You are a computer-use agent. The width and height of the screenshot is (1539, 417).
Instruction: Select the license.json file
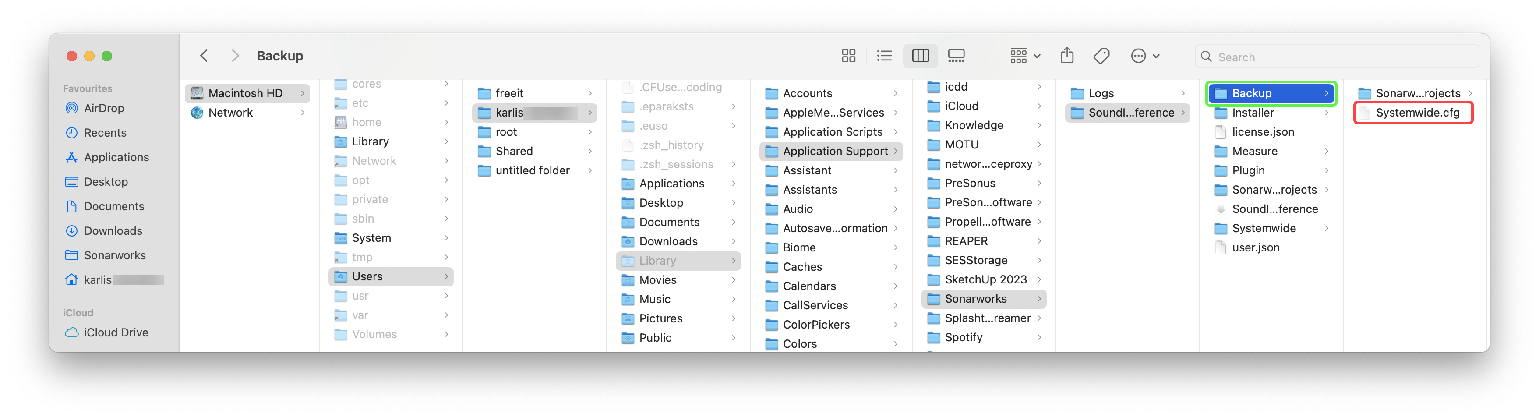click(x=1263, y=132)
